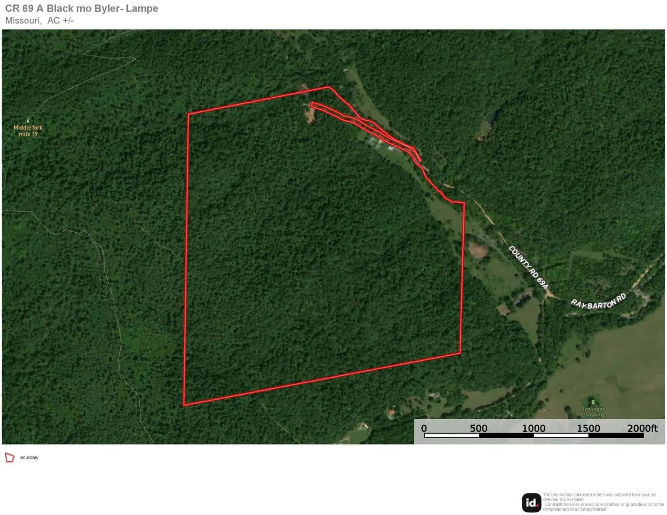This screenshot has height=515, width=667.
Task: Select the RAY BARTON RD road label
Action: pyautogui.click(x=598, y=301)
